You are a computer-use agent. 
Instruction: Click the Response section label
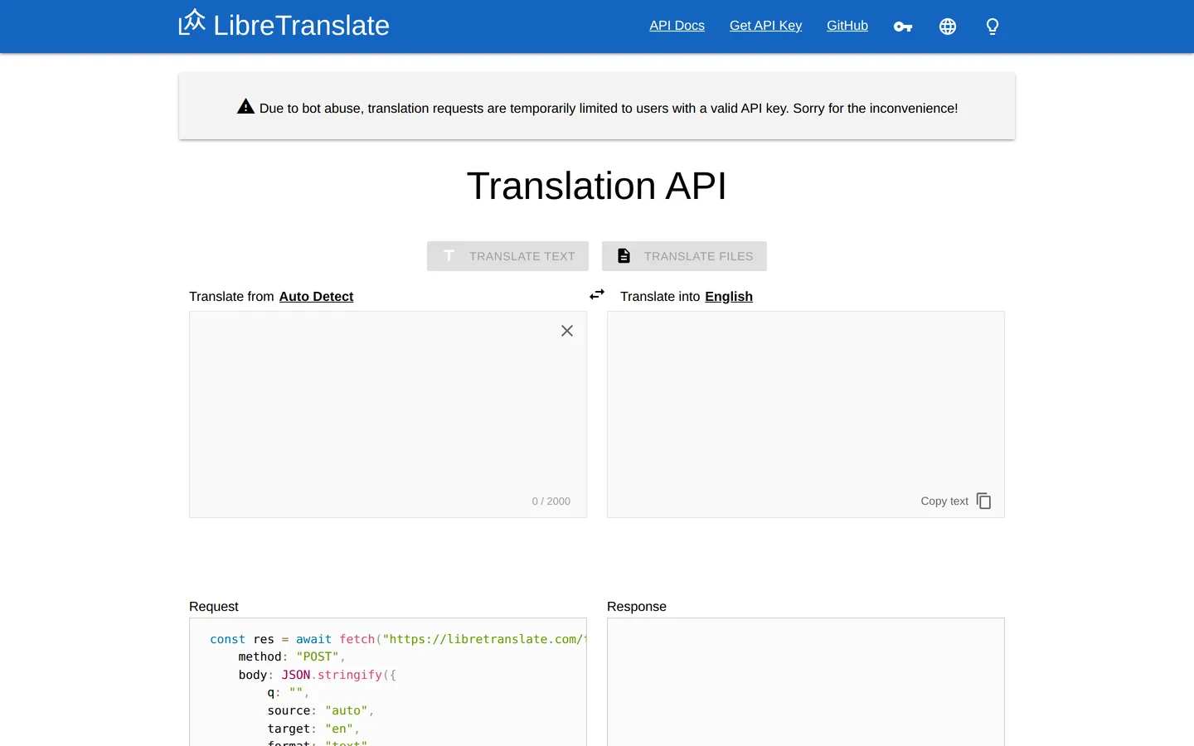pyautogui.click(x=637, y=607)
